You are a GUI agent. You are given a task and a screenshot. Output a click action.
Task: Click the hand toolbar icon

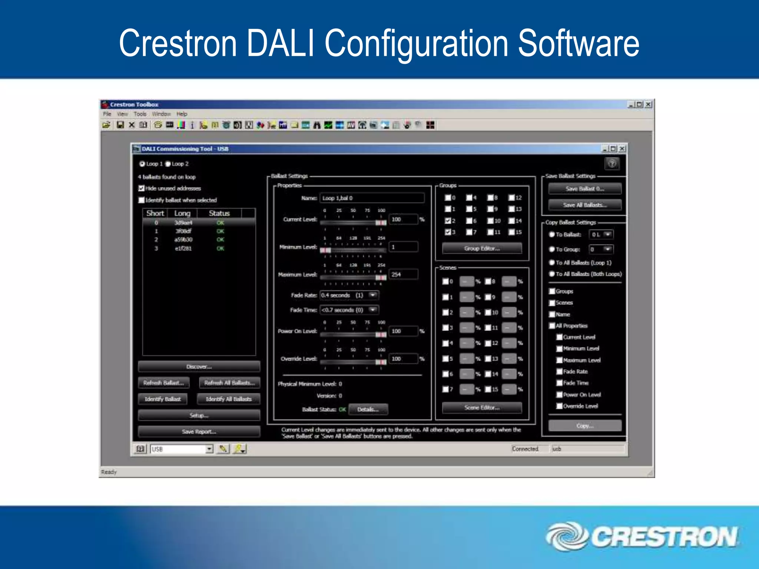tap(408, 125)
